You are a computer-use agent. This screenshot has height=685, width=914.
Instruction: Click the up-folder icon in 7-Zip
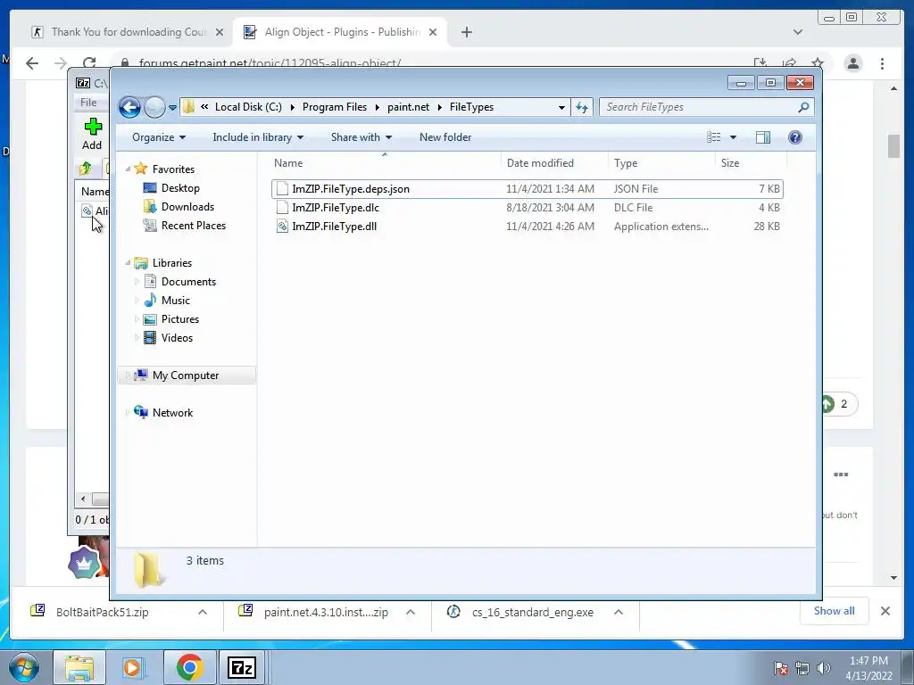click(85, 169)
